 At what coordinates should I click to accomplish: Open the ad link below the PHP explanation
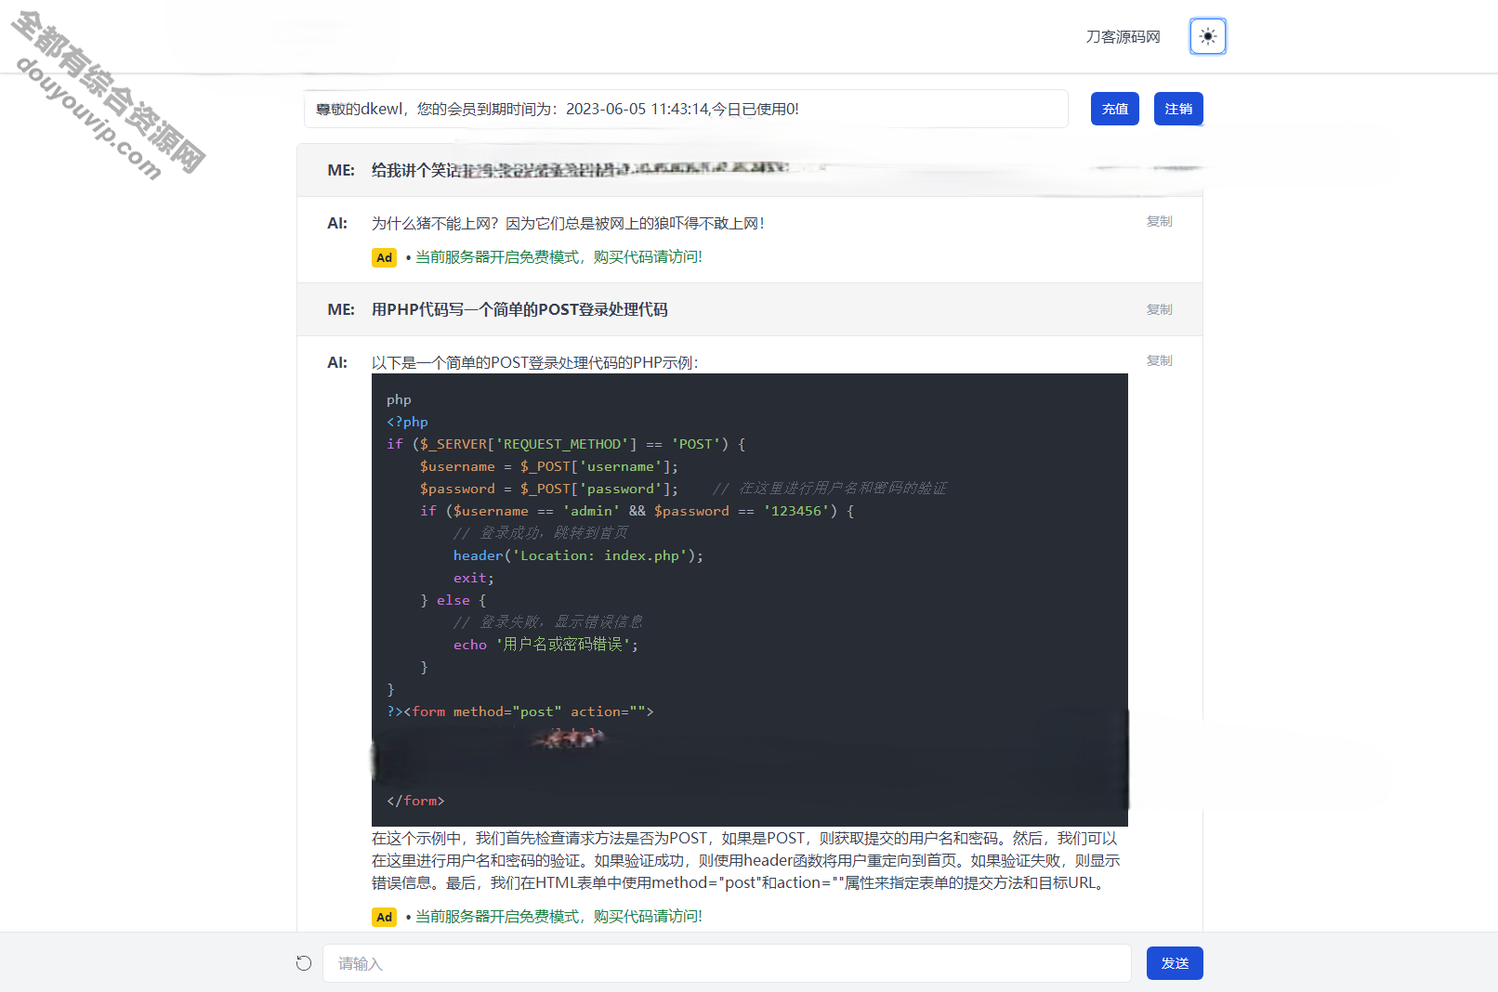tap(558, 917)
